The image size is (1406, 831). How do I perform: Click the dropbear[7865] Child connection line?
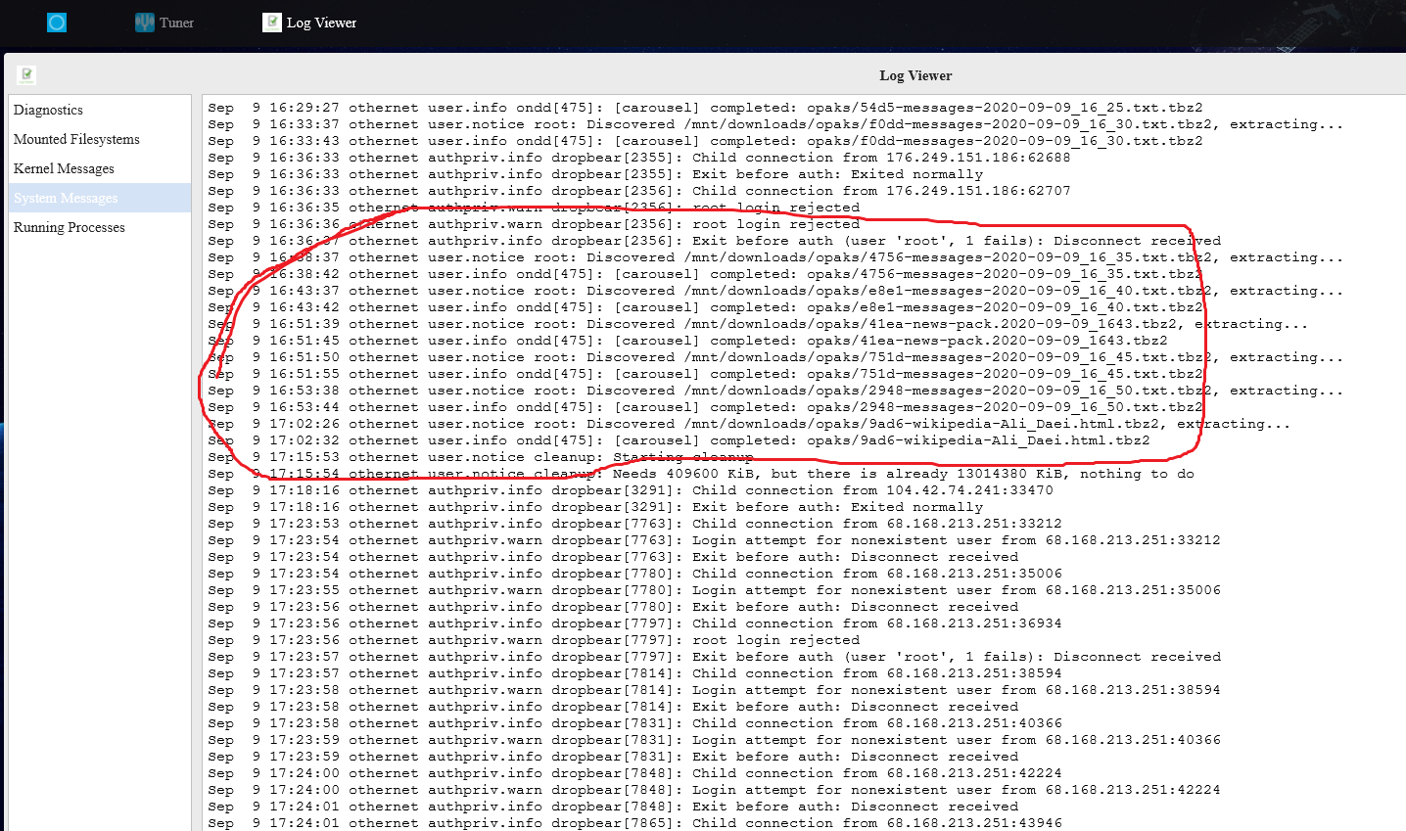[634, 823]
